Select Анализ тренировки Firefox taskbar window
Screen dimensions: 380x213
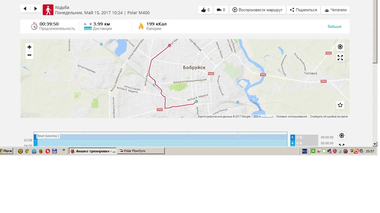coord(93,151)
